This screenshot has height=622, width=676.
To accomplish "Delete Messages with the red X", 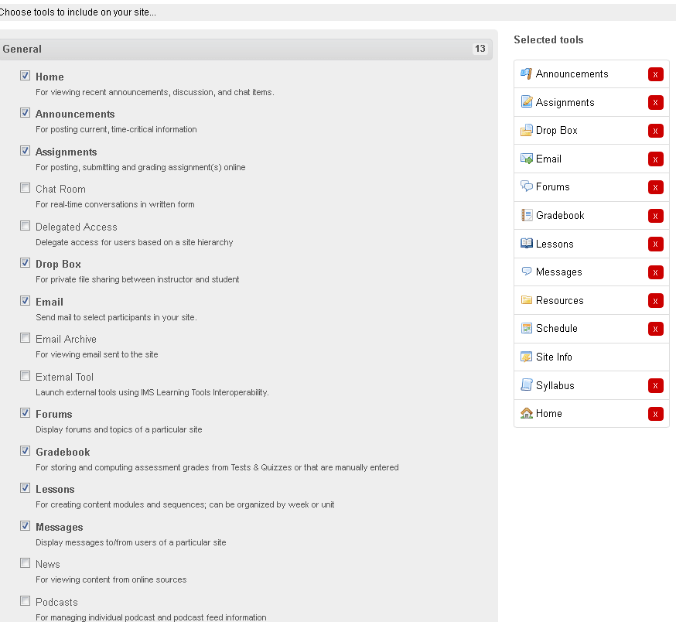I will click(x=655, y=272).
